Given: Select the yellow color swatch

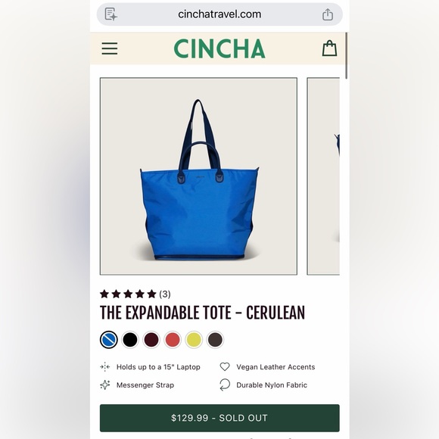Looking at the screenshot, I should point(194,340).
